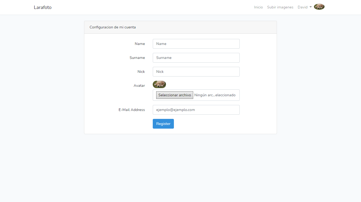Submit the form with Register button
Viewport: 361px width, 202px height.
(163, 124)
